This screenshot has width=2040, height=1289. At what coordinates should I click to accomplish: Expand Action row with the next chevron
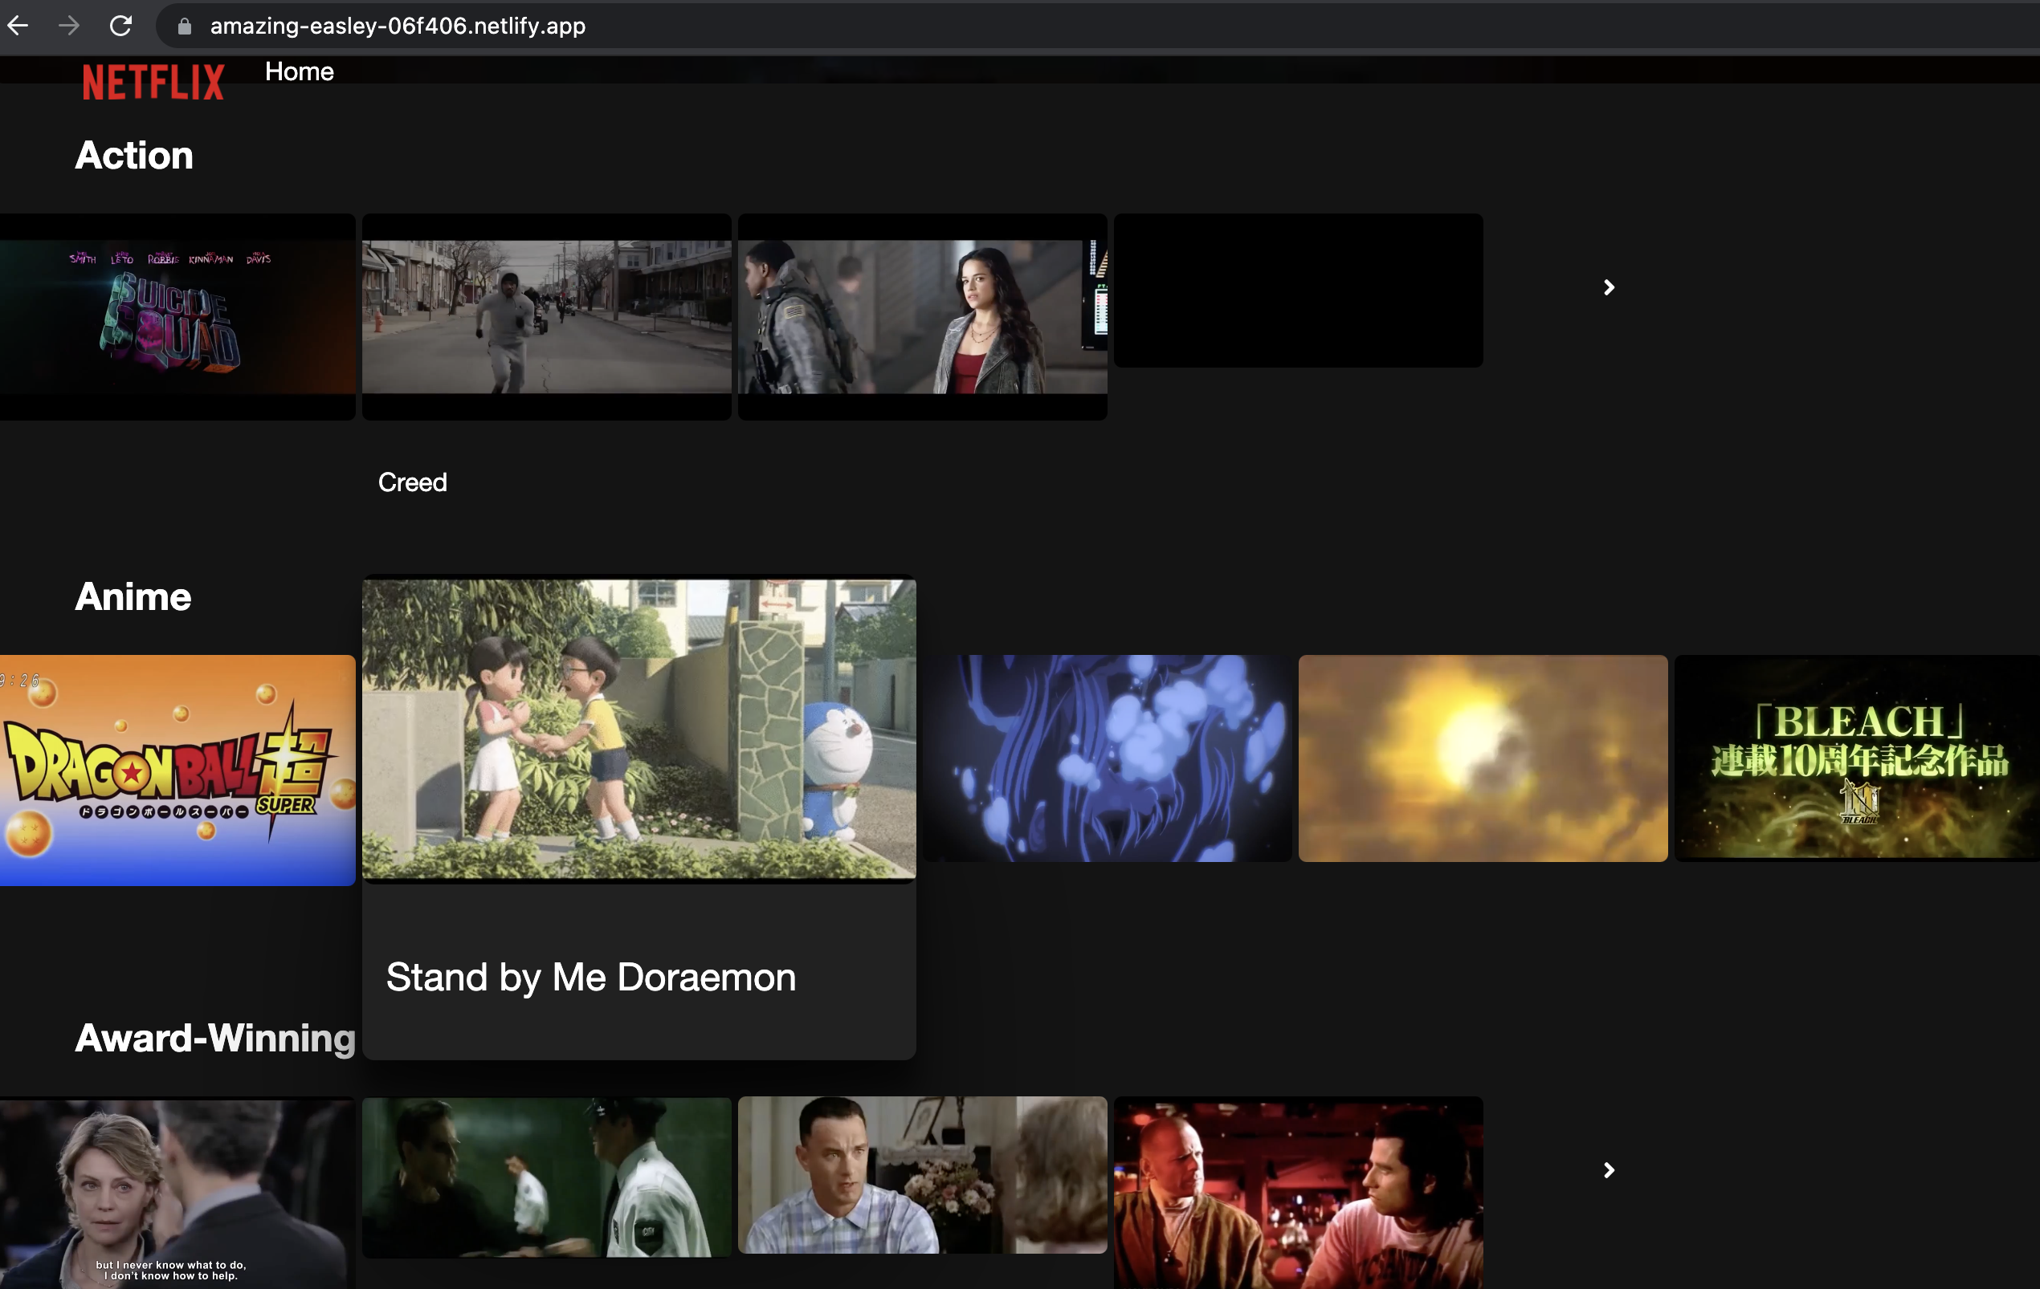coord(1609,288)
